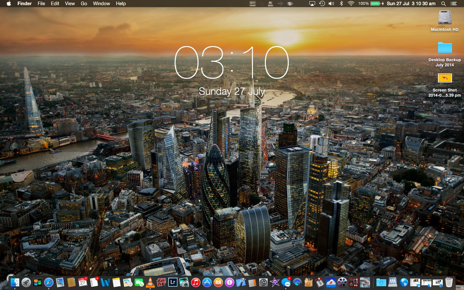Open the File menu
Image resolution: width=464 pixels, height=290 pixels.
[x=41, y=4]
